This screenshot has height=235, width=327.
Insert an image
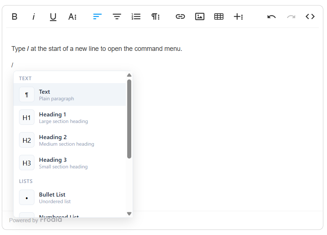click(x=199, y=16)
